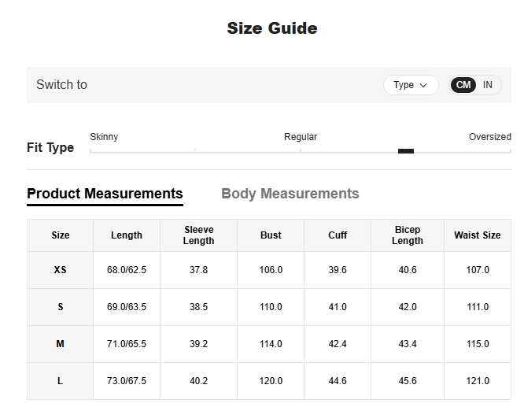The width and height of the screenshot is (524, 407).
Task: Click the Waist Size column header
Action: tap(477, 235)
